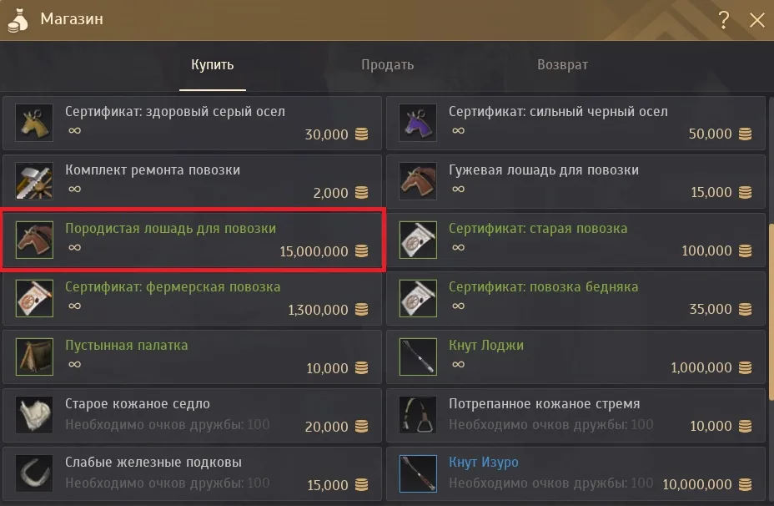Click the strong black donkey certificate icon
The image size is (774, 506).
click(418, 123)
